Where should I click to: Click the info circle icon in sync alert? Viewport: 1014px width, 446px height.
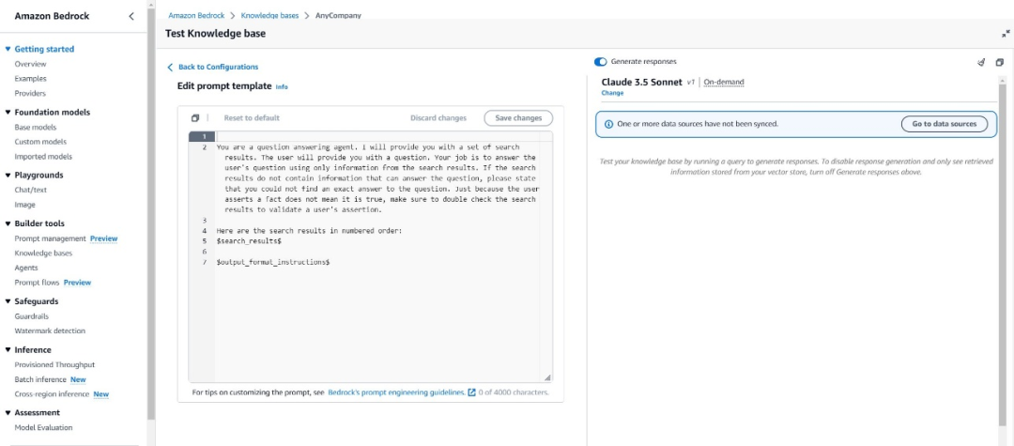607,123
